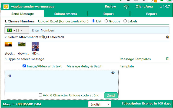Open Message delay & Batch settings
The height and width of the screenshot is (108, 173).
pyautogui.click(x=84, y=66)
